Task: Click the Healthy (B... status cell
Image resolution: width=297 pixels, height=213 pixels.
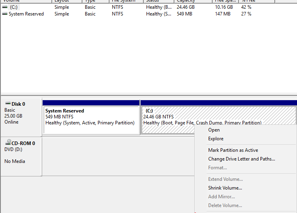Action: click(x=159, y=7)
